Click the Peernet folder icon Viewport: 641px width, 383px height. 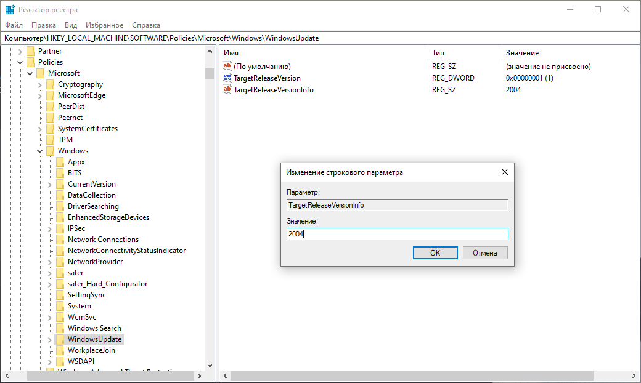point(51,117)
